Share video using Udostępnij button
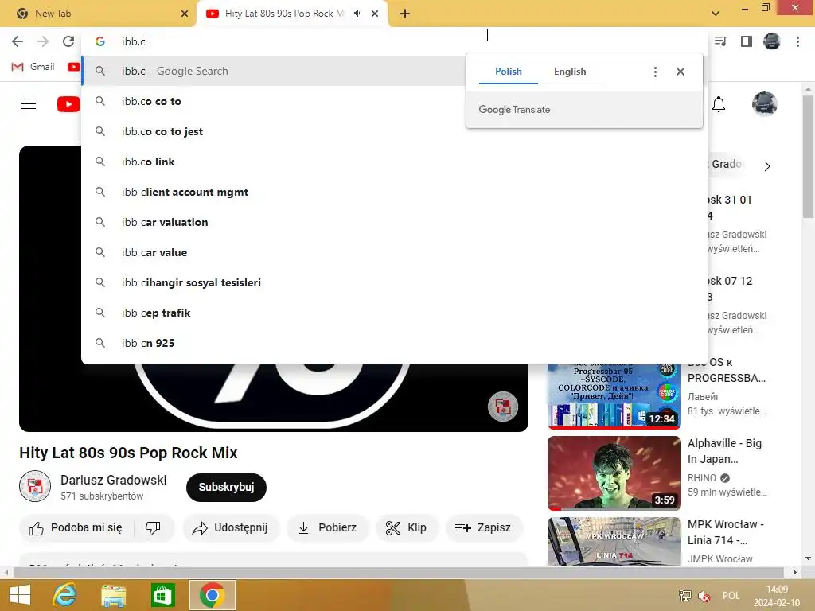This screenshot has height=611, width=815. 231,528
